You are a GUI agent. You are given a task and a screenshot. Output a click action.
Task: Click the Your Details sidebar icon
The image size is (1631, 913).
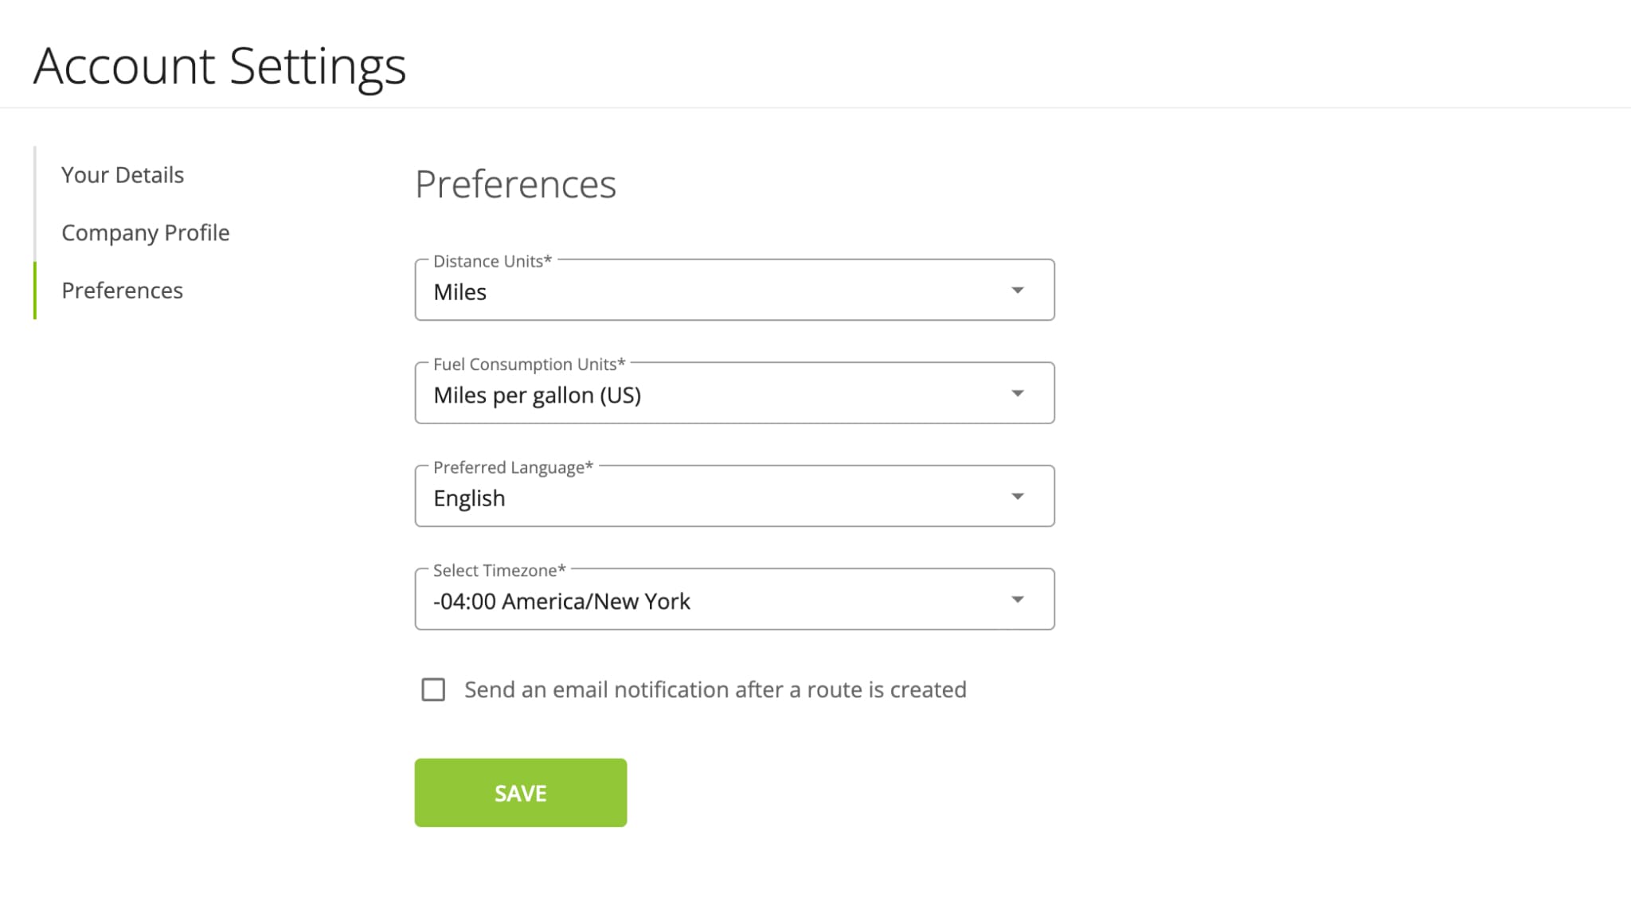click(x=123, y=174)
